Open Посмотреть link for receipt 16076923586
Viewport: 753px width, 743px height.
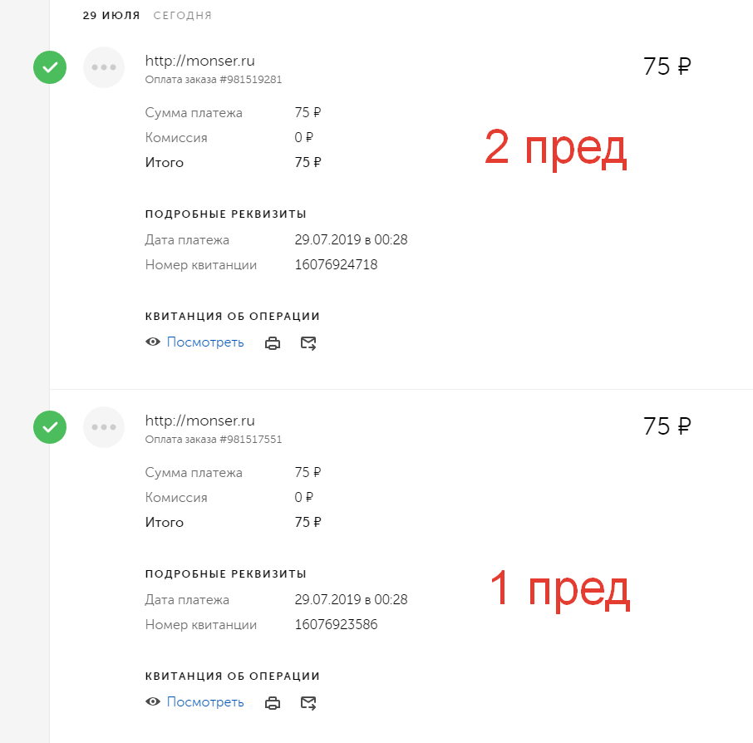205,702
